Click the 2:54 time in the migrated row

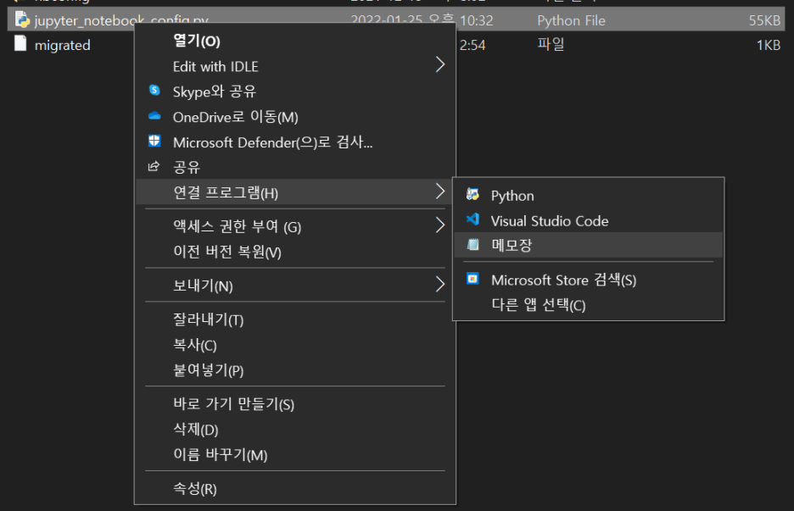click(472, 45)
